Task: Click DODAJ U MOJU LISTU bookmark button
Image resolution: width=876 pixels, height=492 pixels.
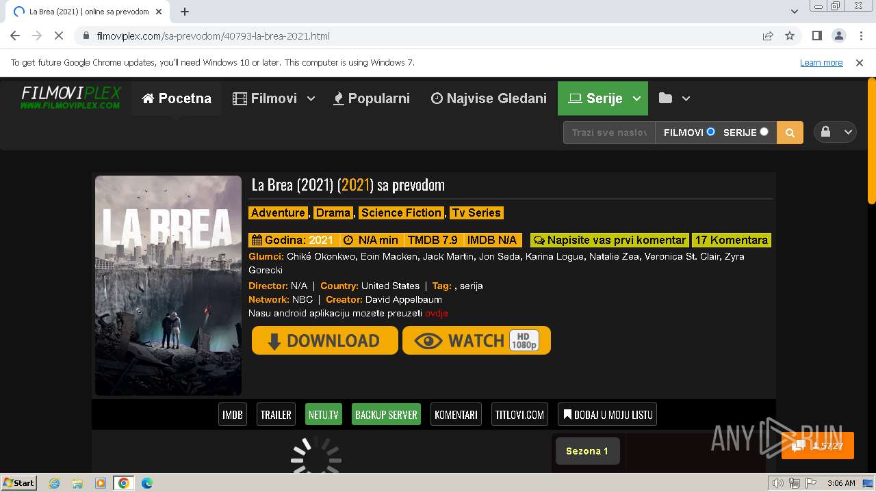Action: [x=608, y=414]
